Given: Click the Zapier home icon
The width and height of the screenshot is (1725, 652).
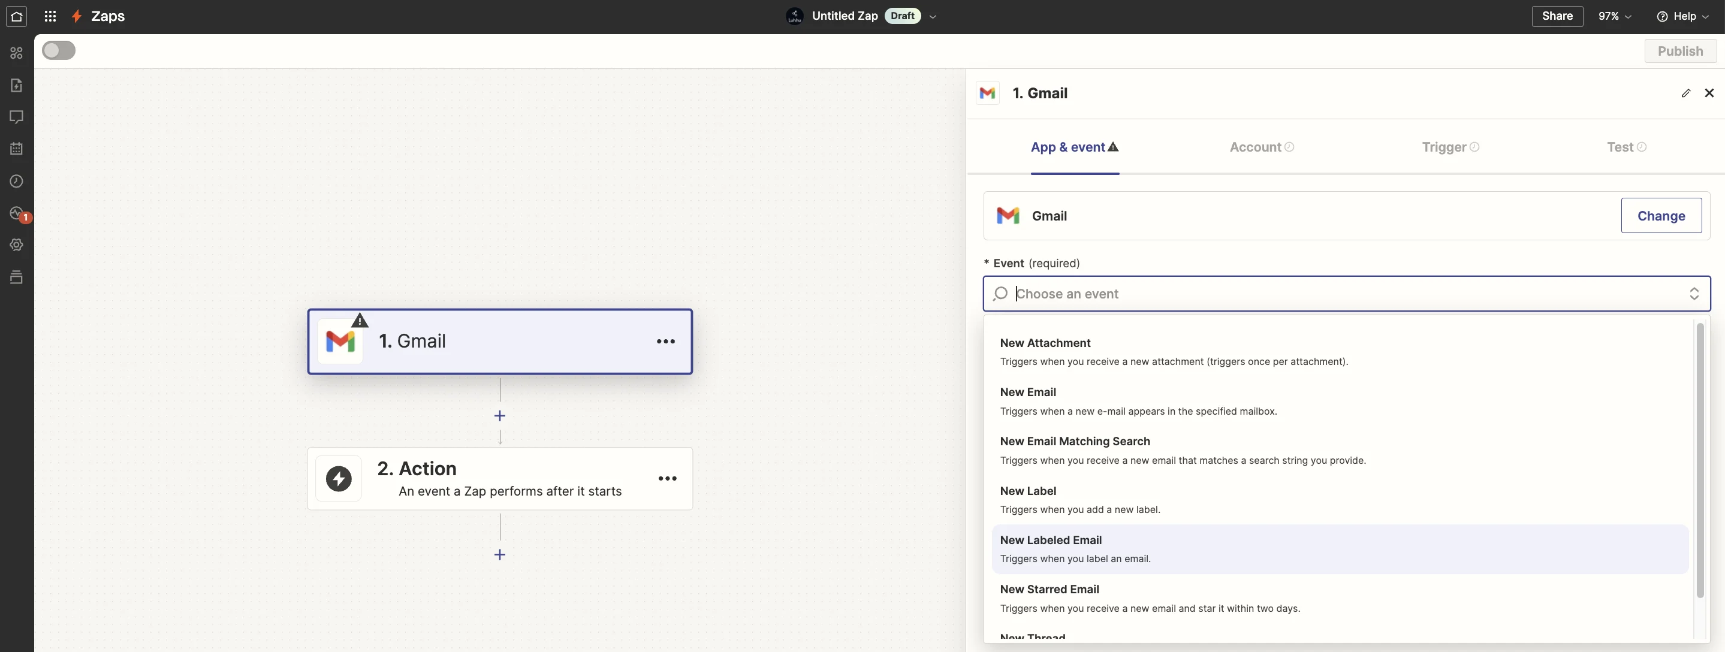Looking at the screenshot, I should tap(17, 16).
